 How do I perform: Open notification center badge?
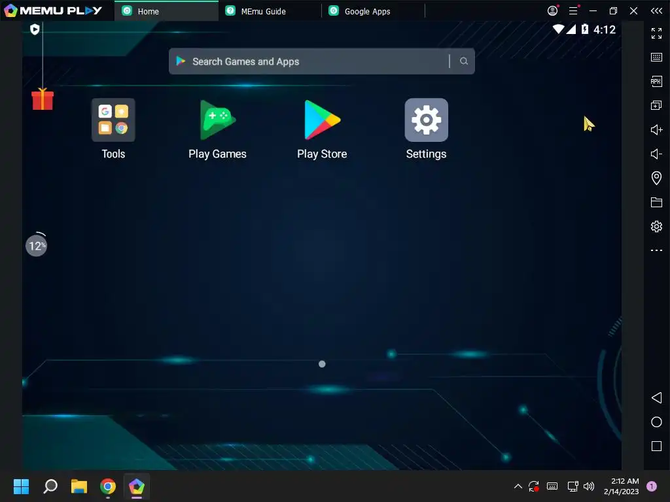pos(651,486)
